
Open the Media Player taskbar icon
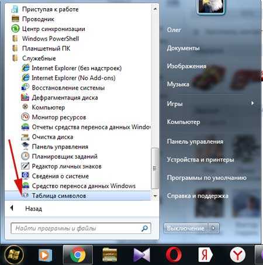(45, 255)
